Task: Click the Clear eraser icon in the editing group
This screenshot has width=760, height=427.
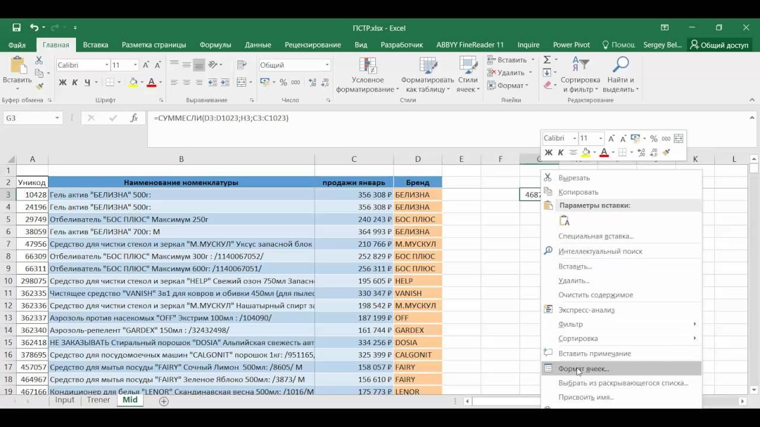Action: pyautogui.click(x=547, y=85)
